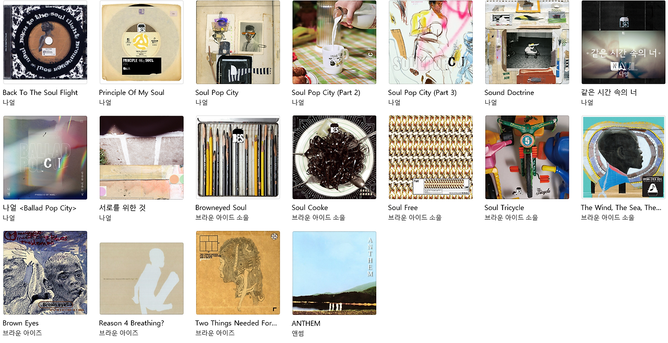Select The Wind, The Sea album artwork
The width and height of the screenshot is (668, 343).
tap(624, 157)
